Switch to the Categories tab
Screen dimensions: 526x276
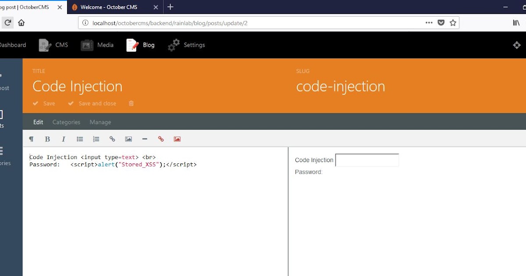[66, 122]
